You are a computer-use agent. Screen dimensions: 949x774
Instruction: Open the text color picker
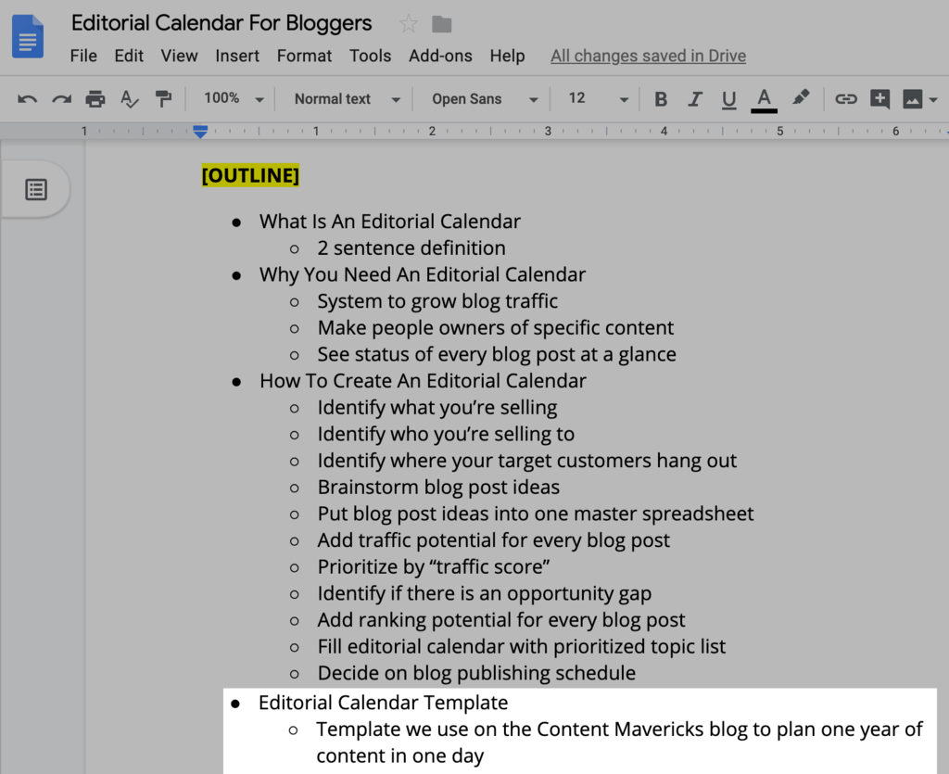[764, 100]
